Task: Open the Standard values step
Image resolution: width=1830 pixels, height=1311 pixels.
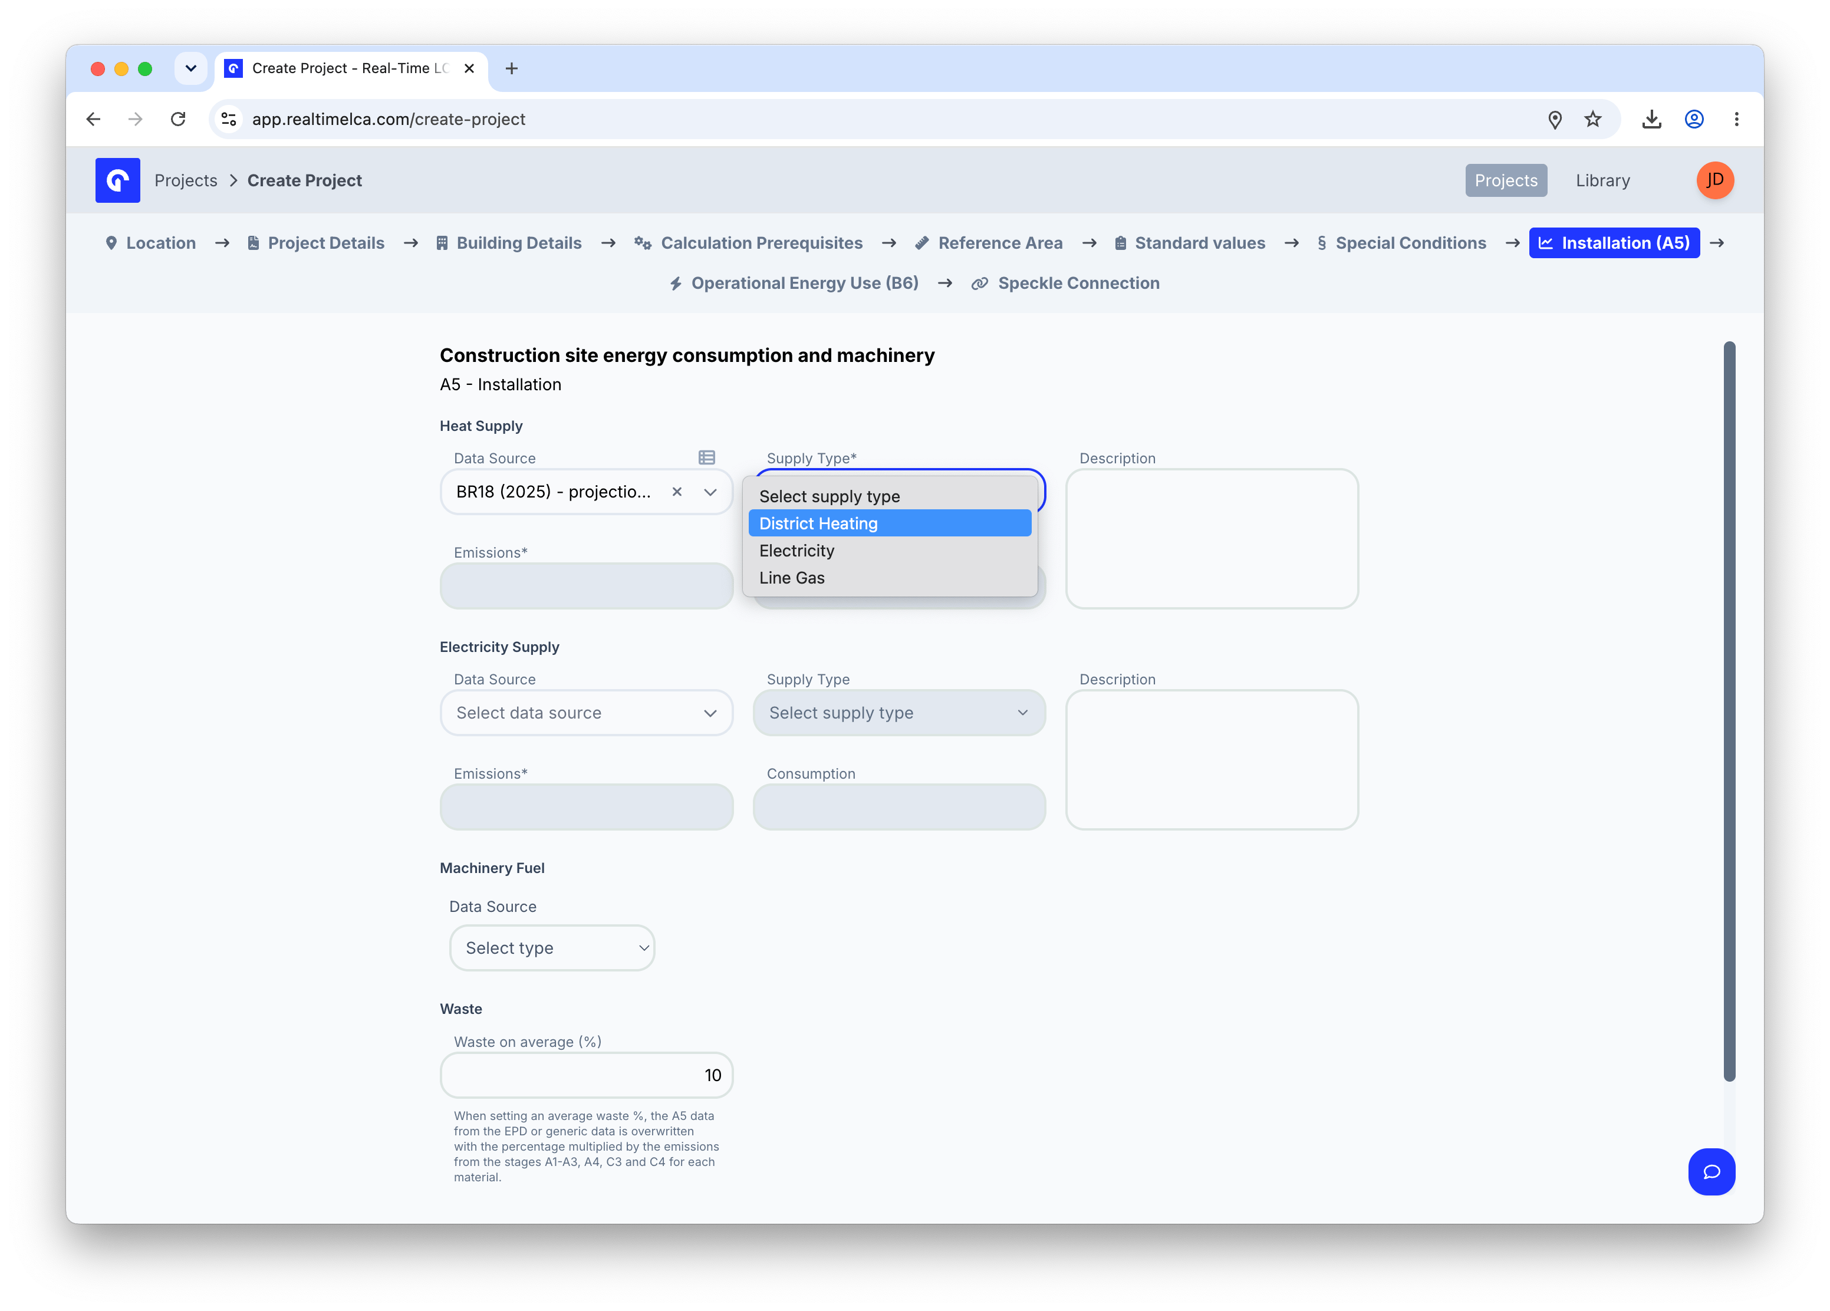Action: coord(1190,243)
